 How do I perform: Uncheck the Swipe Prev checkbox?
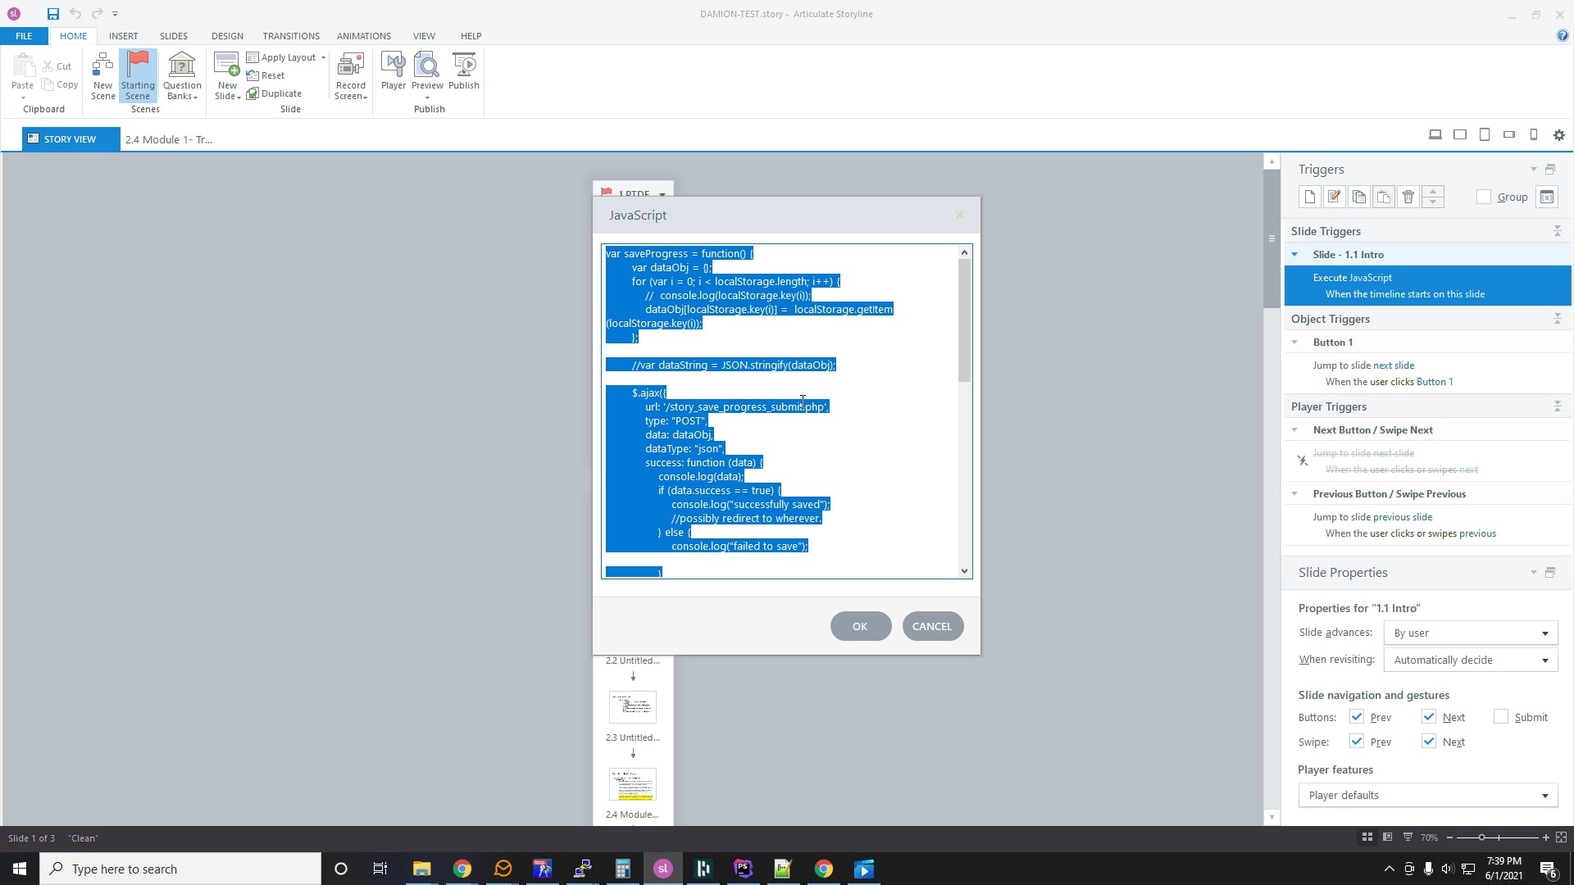point(1357,742)
